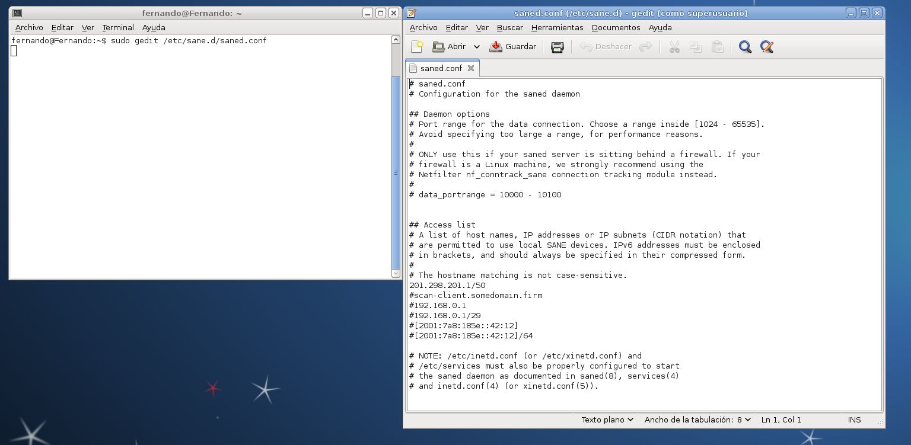Click the terminal's vertical scrollbar thumb
Image resolution: width=911 pixels, height=445 pixels.
[x=396, y=172]
